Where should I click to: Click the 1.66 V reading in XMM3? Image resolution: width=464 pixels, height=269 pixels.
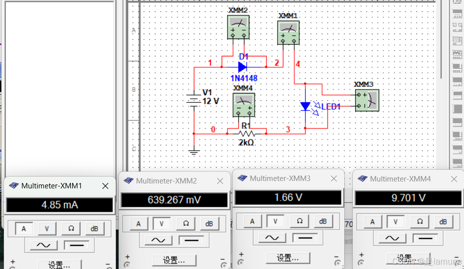tap(288, 197)
